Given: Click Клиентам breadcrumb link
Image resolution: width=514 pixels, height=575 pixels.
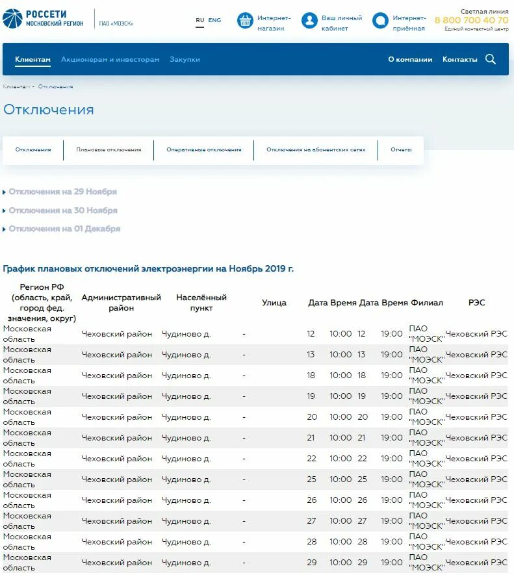Looking at the screenshot, I should pos(16,86).
